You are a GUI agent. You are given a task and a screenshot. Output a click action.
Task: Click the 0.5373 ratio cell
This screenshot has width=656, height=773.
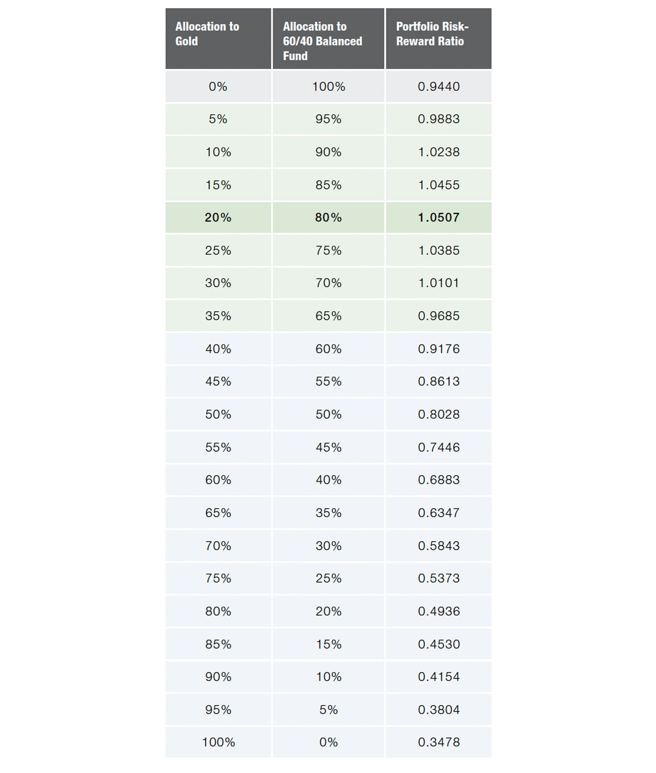click(x=439, y=578)
